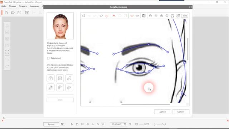Click the inner eyebrow control point

point(114,54)
